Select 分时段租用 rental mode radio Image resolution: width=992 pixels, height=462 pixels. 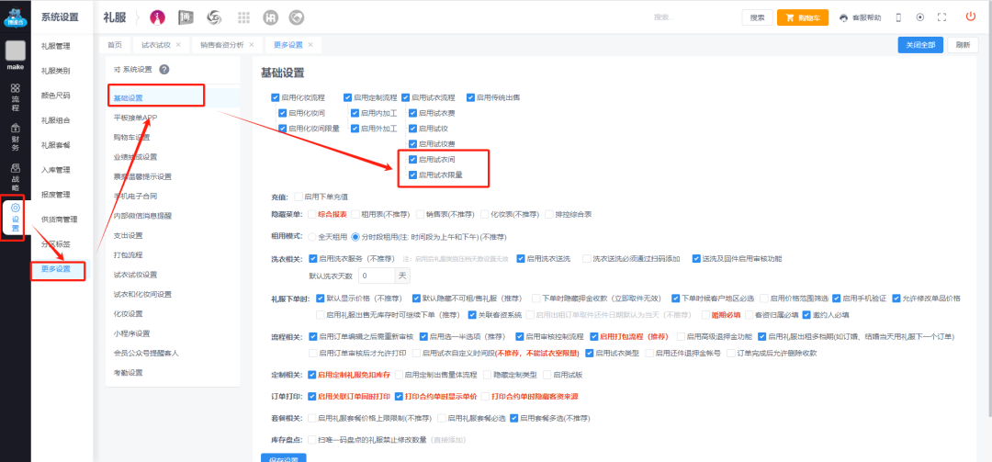355,237
